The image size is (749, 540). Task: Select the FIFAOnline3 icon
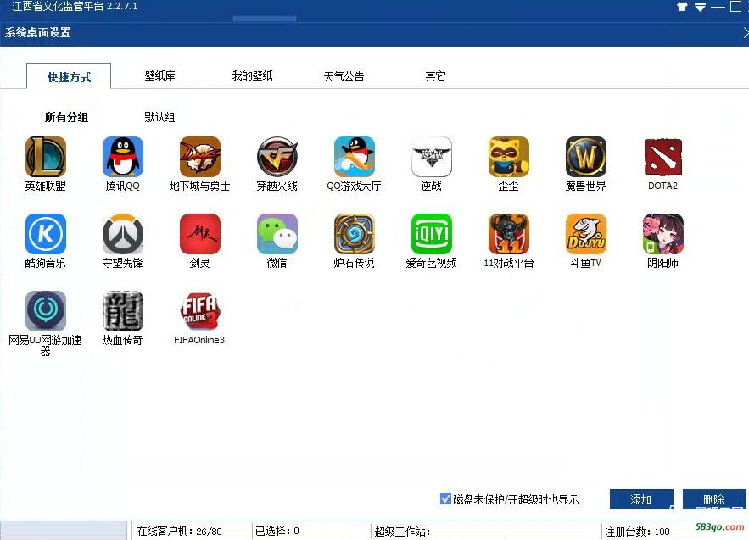[x=199, y=311]
